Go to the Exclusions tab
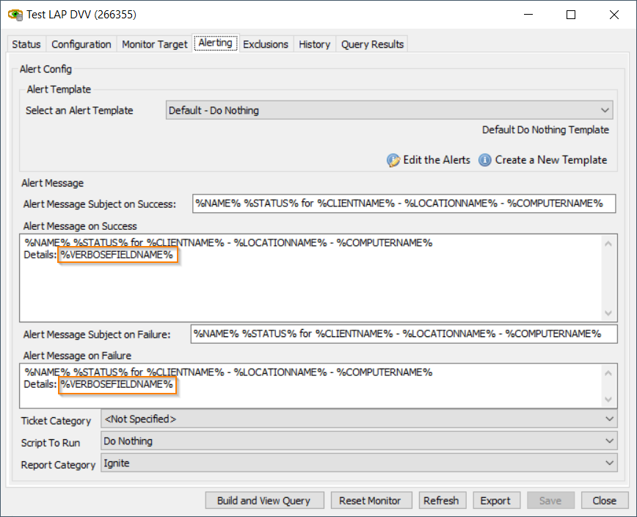Image resolution: width=637 pixels, height=517 pixels. [266, 44]
